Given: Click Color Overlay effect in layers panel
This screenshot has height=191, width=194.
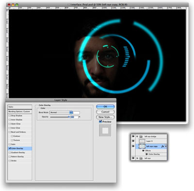Looking at the screenshot, I should click(154, 154).
